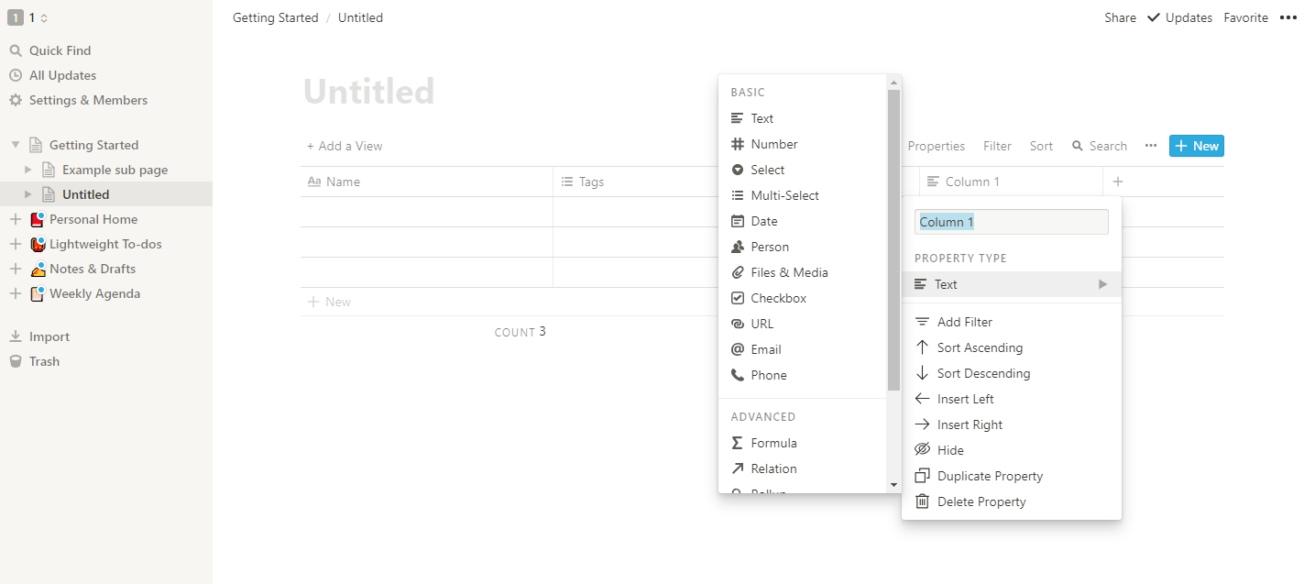Image resolution: width=1304 pixels, height=584 pixels.
Task: Click the Hide eye icon
Action: click(923, 450)
